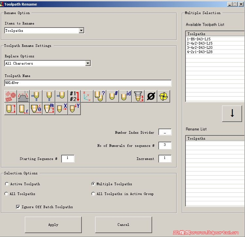Image resolution: width=245 pixels, height=237 pixels.
Task: Insert cutting feed rate tool icon
Action: (61, 96)
